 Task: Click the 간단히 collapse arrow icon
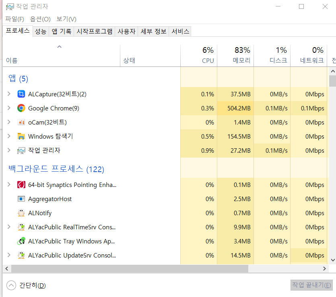tap(11, 285)
